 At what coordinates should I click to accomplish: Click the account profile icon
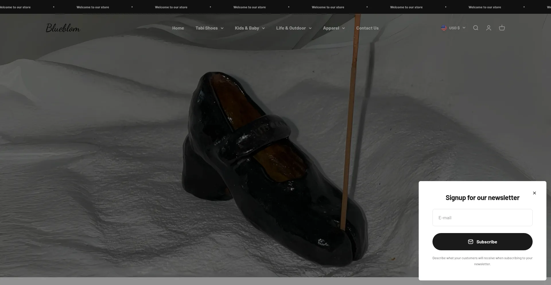[x=489, y=28]
